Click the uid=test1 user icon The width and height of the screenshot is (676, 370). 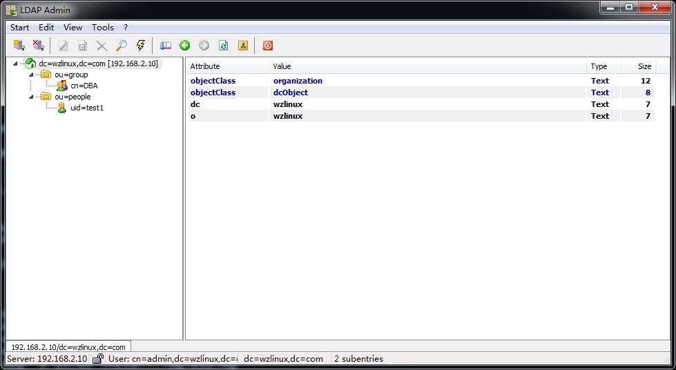62,108
